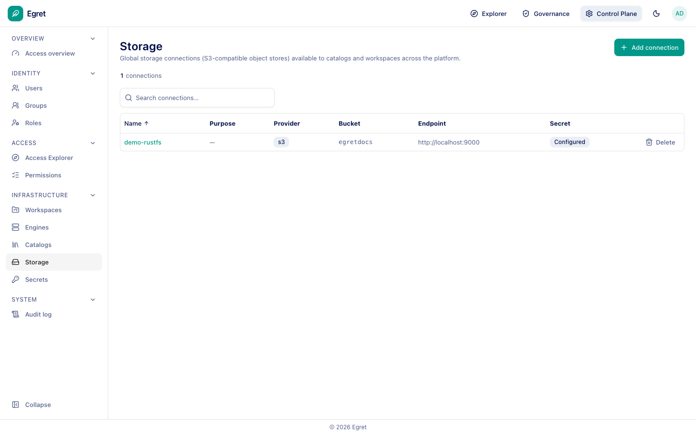Open Workspaces in sidebar

pos(54,210)
